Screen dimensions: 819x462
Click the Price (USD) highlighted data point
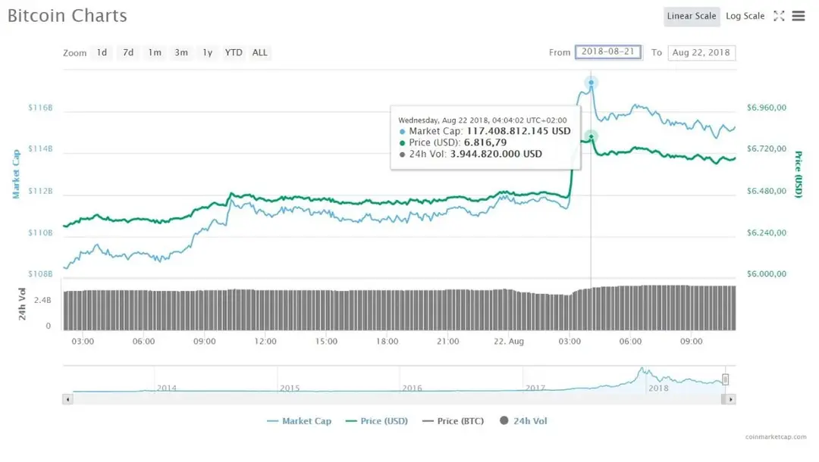click(x=591, y=136)
